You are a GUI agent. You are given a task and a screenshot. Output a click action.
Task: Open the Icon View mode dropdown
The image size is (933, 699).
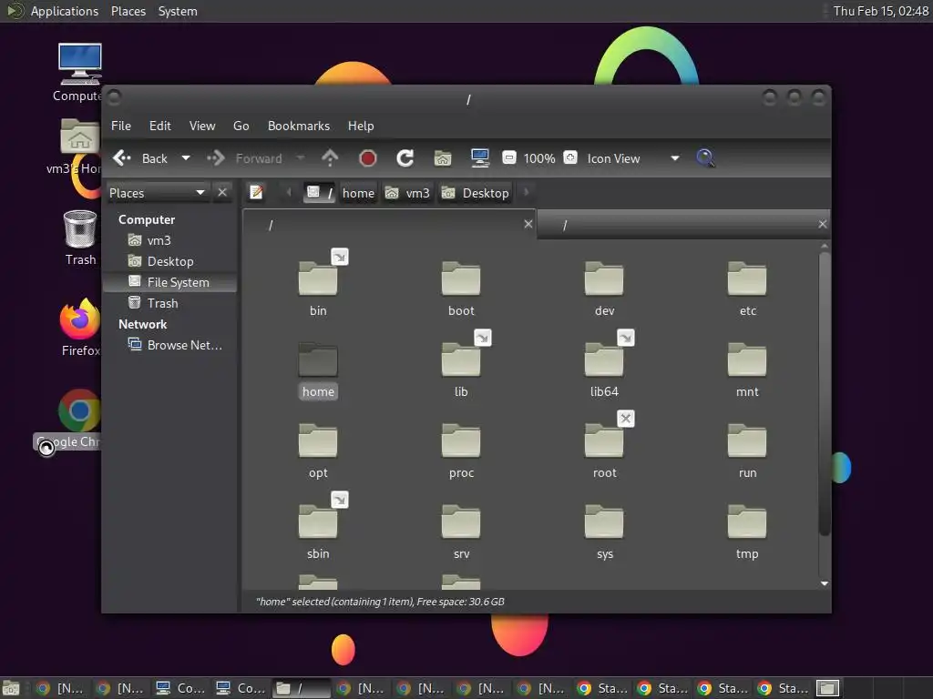633,158
